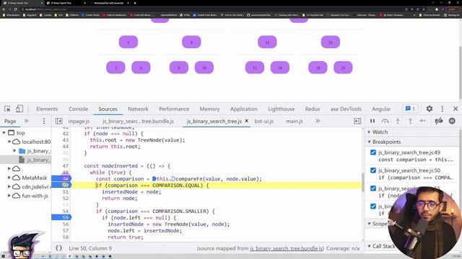This screenshot has height=259, width=462.
Task: Collapse the localhost tree node
Action: tap(9, 142)
